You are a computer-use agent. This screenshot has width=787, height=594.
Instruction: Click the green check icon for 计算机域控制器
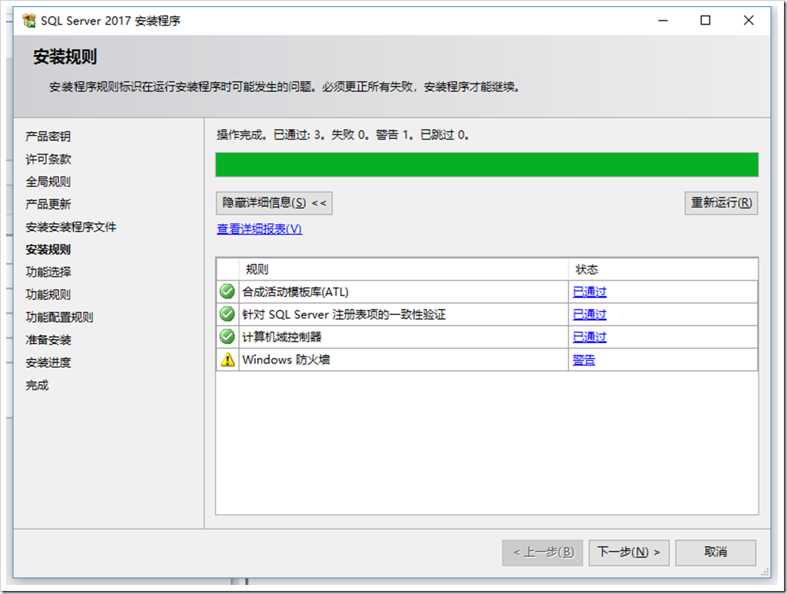click(228, 337)
